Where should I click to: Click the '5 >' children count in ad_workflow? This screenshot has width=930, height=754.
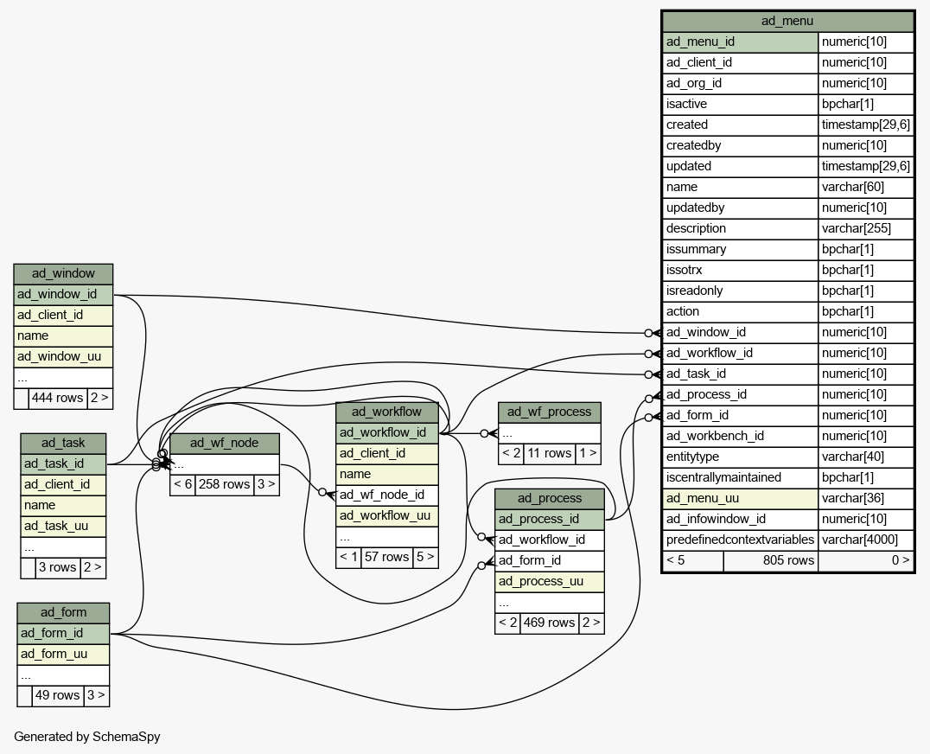pyautogui.click(x=425, y=557)
